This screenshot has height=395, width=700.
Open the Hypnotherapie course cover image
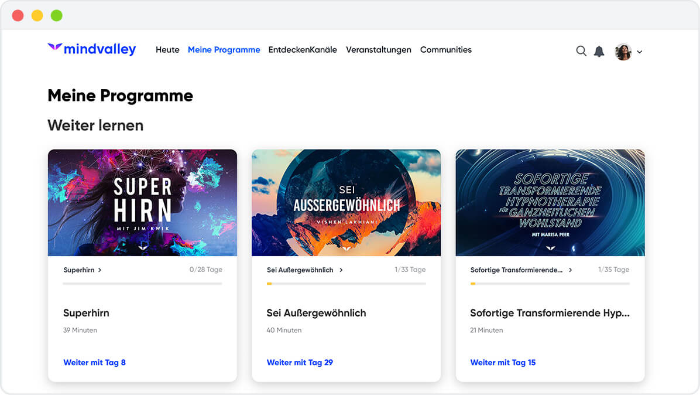click(x=550, y=203)
